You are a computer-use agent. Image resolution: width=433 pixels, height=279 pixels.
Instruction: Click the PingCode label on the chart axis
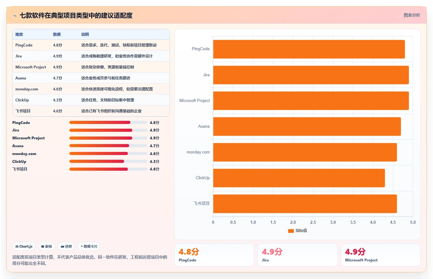[201, 49]
